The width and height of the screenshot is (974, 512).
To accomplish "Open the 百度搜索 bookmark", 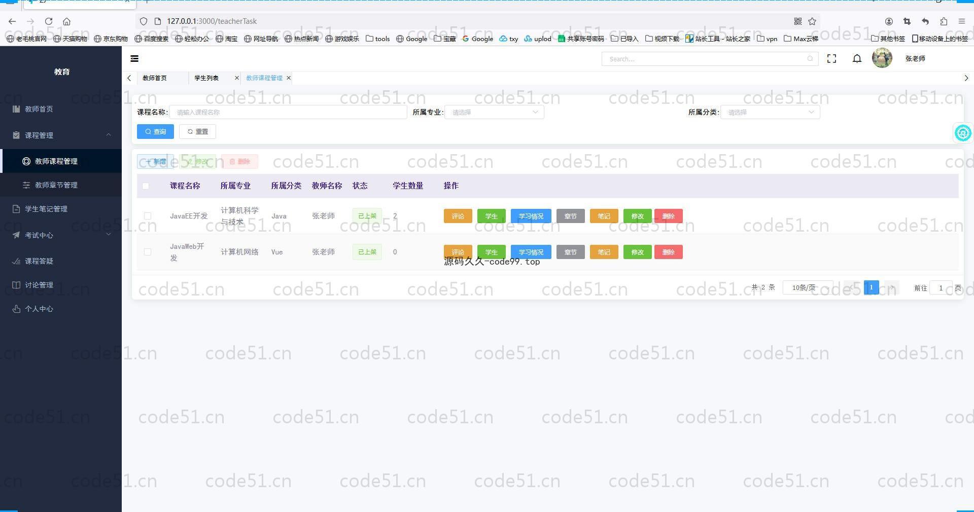I will [x=151, y=39].
